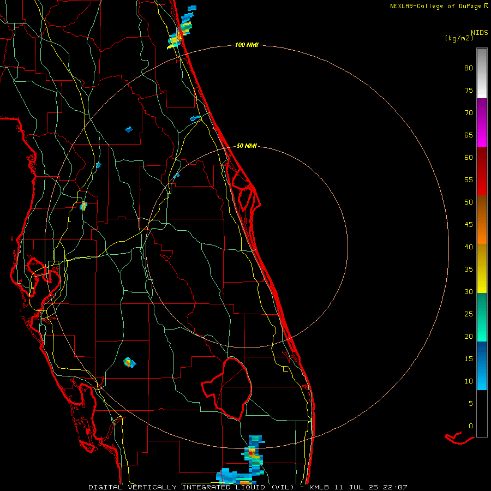Click the "[kg/m2]" units label
Screen dimensions: 491x491
(x=459, y=38)
